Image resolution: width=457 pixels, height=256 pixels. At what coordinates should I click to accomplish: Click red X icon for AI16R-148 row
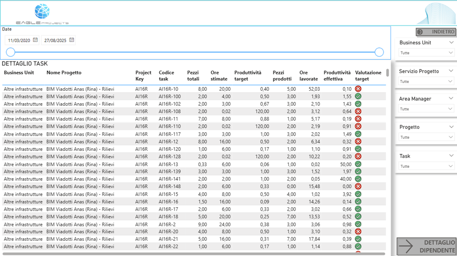[x=358, y=186]
